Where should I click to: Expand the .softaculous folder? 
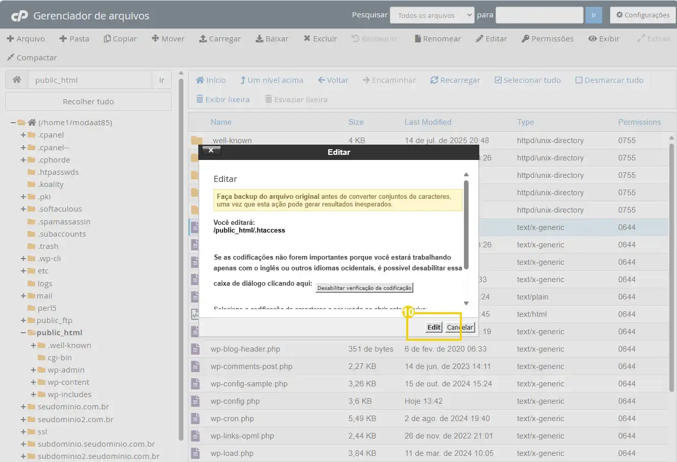tap(23, 209)
